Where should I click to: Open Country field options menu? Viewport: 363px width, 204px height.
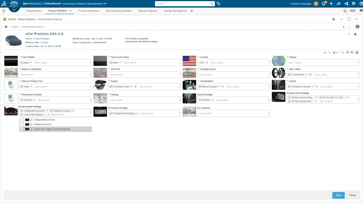[268, 62]
